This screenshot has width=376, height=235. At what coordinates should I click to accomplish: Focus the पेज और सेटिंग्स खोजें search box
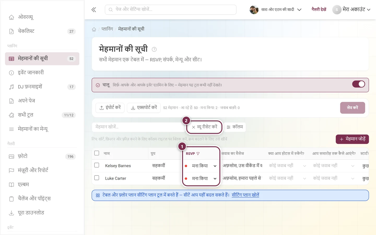coord(171,10)
